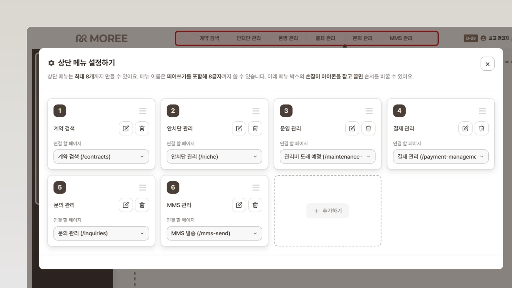This screenshot has height=288, width=512.
Task: Click the 계약 검색 name text in card 1
Action: pyautogui.click(x=64, y=129)
